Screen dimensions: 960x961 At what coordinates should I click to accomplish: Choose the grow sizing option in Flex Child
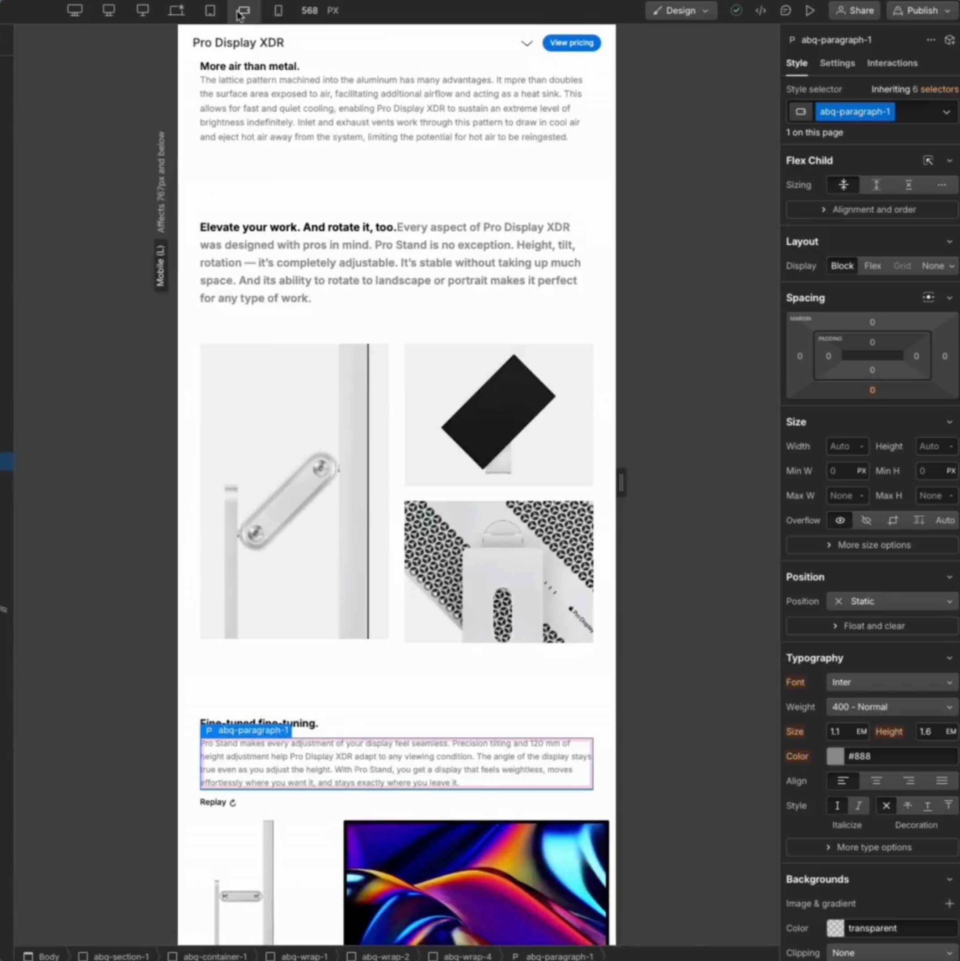pos(876,185)
